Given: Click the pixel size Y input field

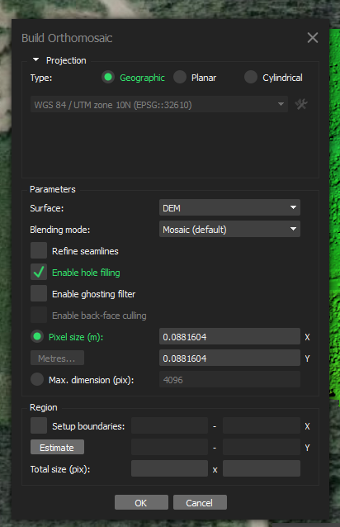Looking at the screenshot, I should tap(229, 358).
